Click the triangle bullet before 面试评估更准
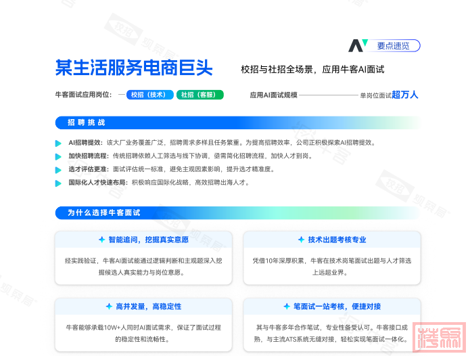This screenshot has height=356, width=470. coord(60,169)
